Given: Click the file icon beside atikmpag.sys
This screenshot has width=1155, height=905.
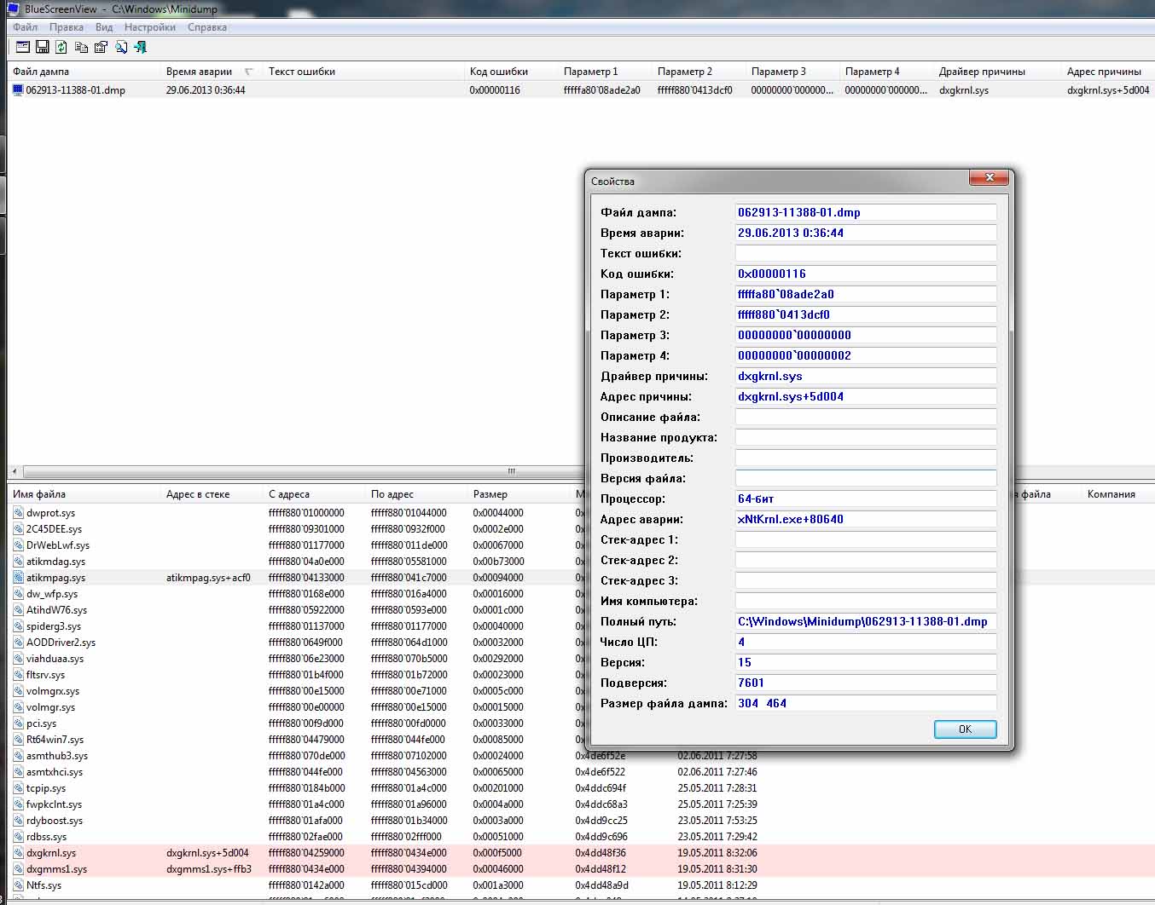Looking at the screenshot, I should point(18,578).
